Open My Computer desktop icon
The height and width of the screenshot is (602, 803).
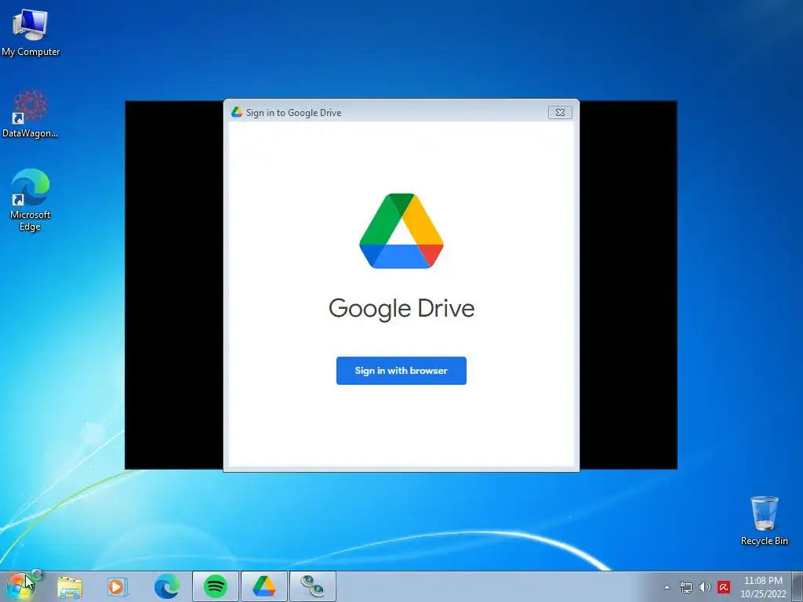(x=31, y=31)
